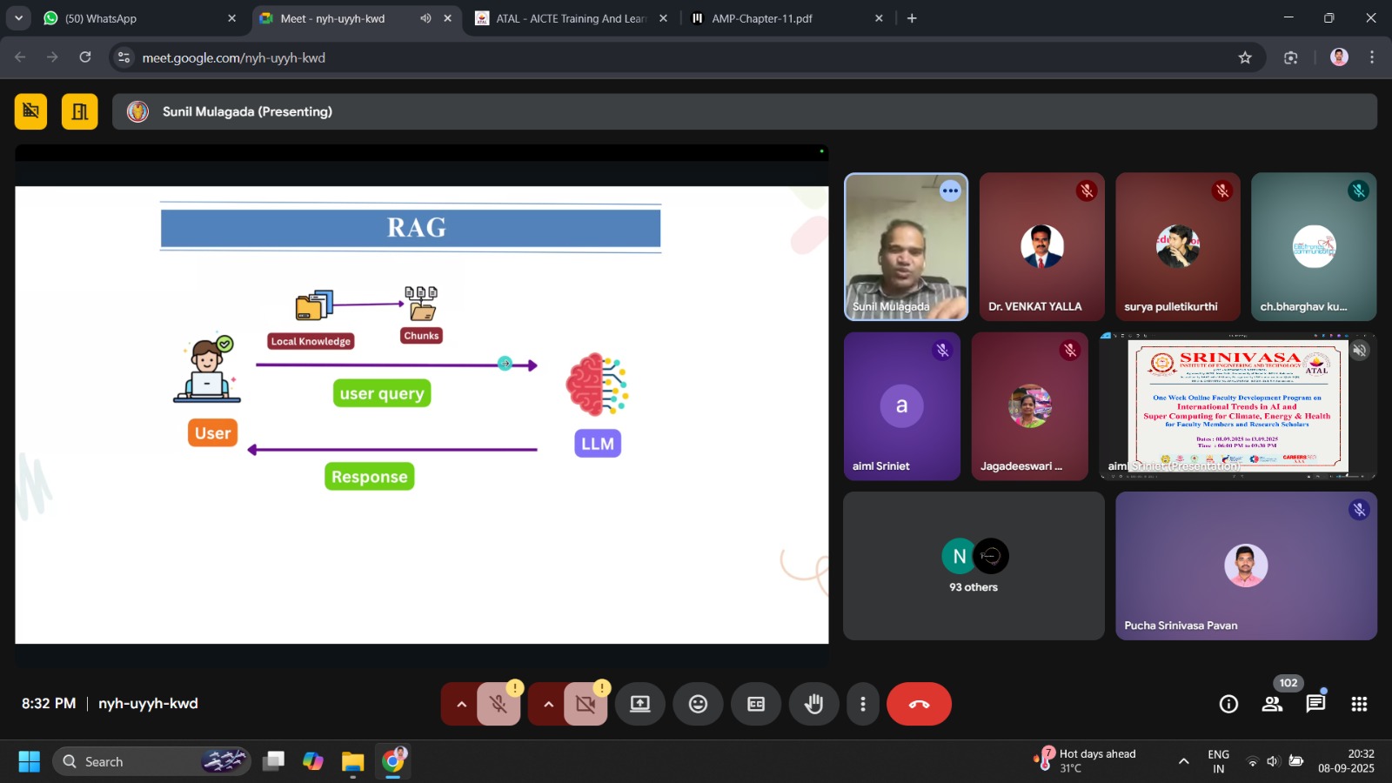
Task: Close the WhatsApp tab
Action: 231,18
